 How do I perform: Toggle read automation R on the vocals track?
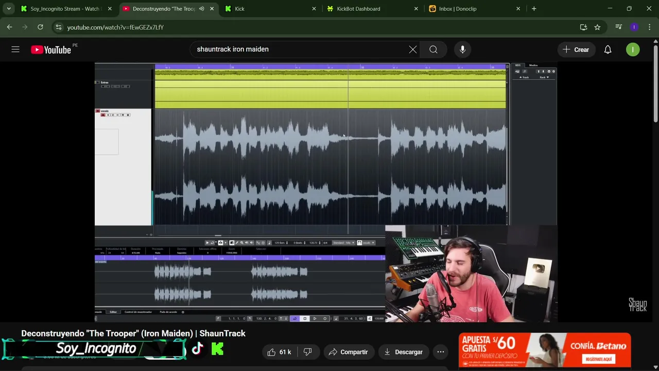123,115
